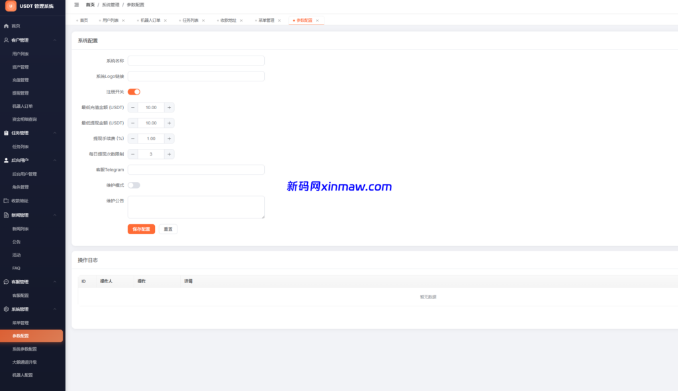
Task: Click the home icon beside 首页 in sidebar
Action: pos(7,26)
